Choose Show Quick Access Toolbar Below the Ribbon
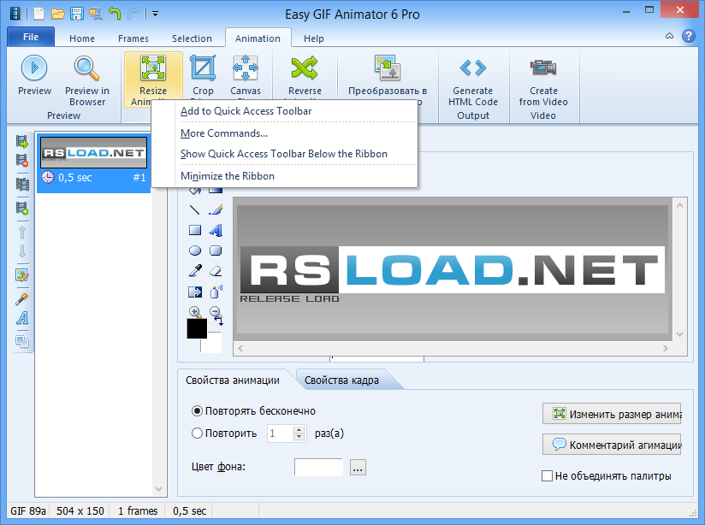Screen dimensions: 705x525 (x=284, y=154)
